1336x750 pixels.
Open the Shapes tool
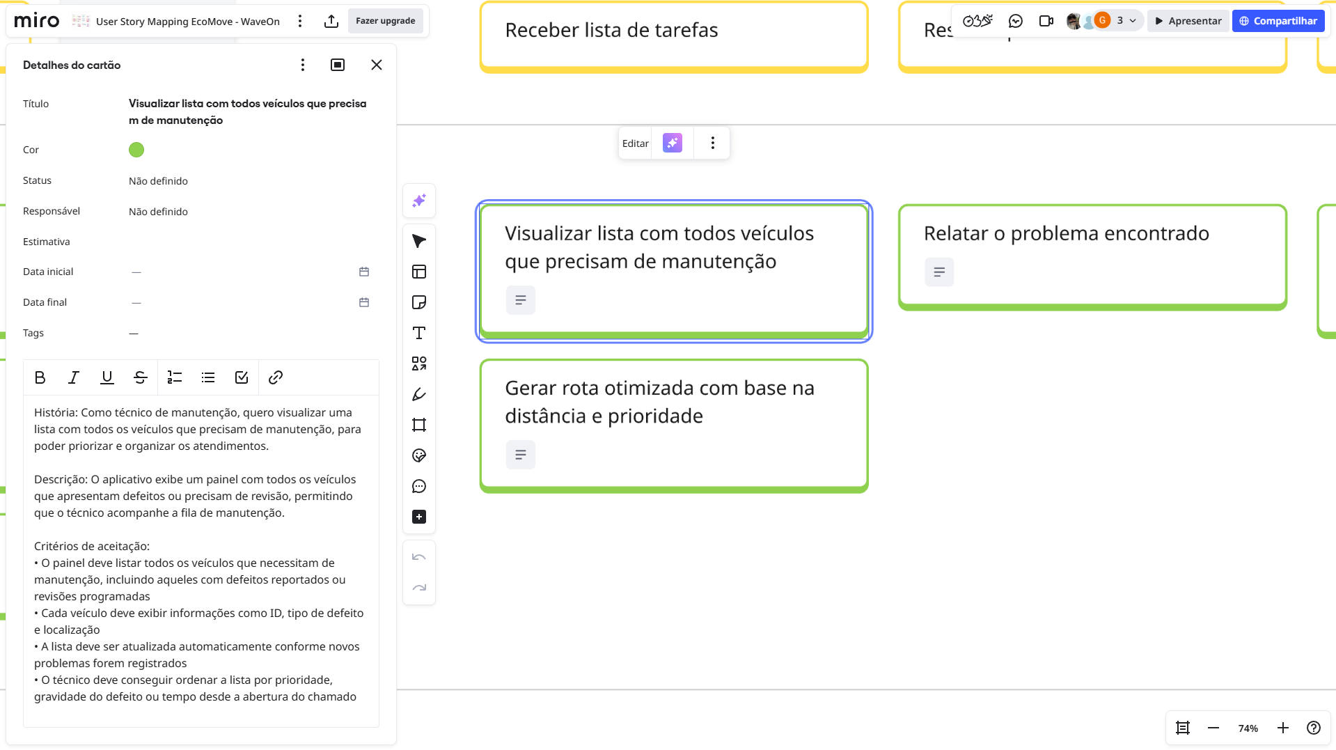pos(418,364)
